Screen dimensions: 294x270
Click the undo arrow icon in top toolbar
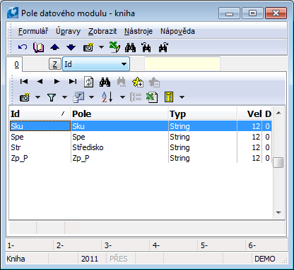pos(23,47)
